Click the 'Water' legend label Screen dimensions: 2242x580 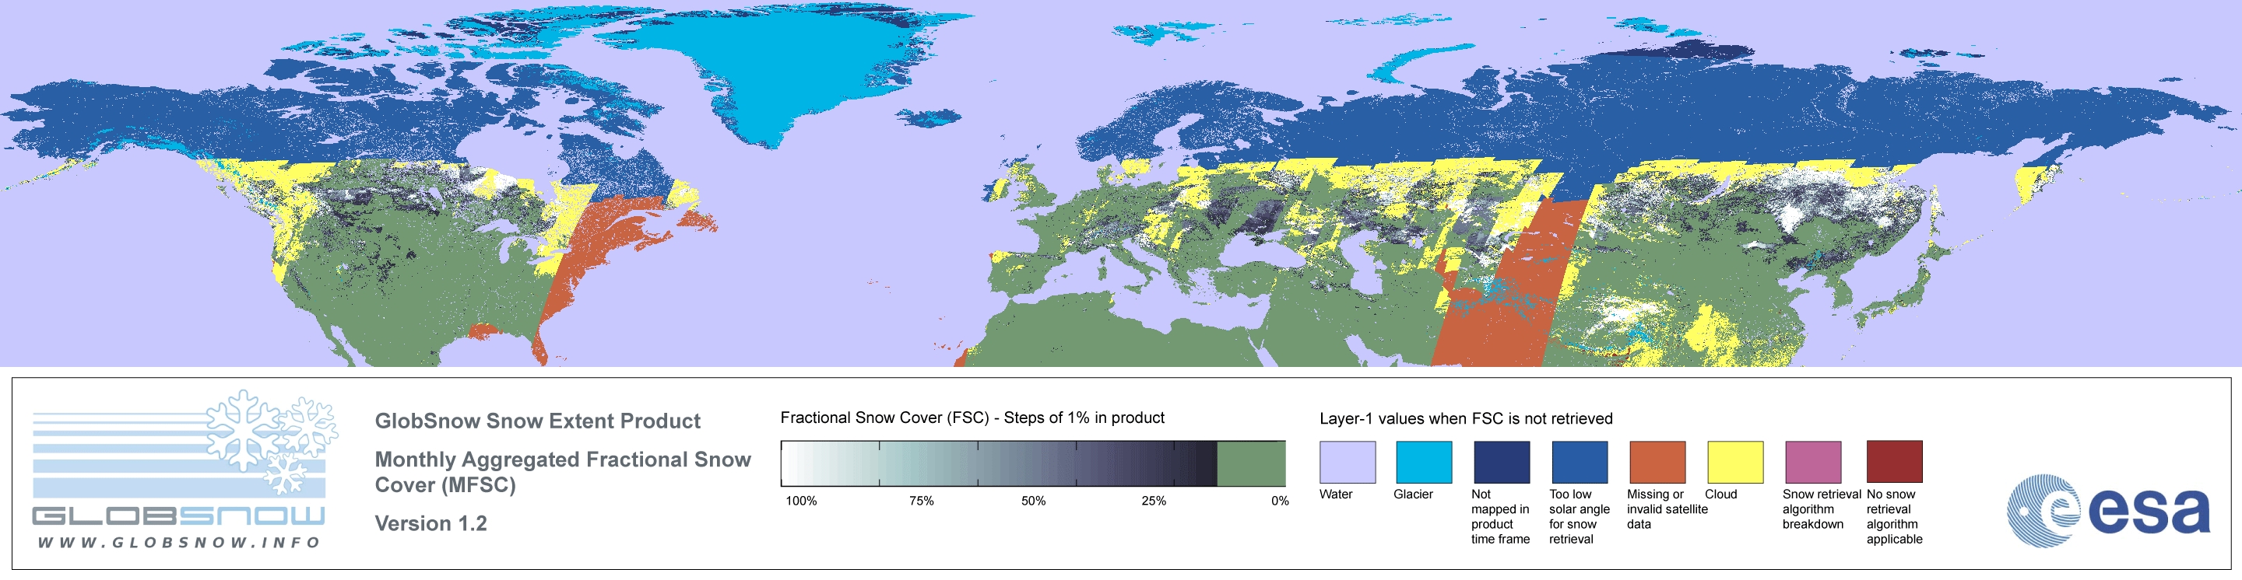(x=1336, y=494)
